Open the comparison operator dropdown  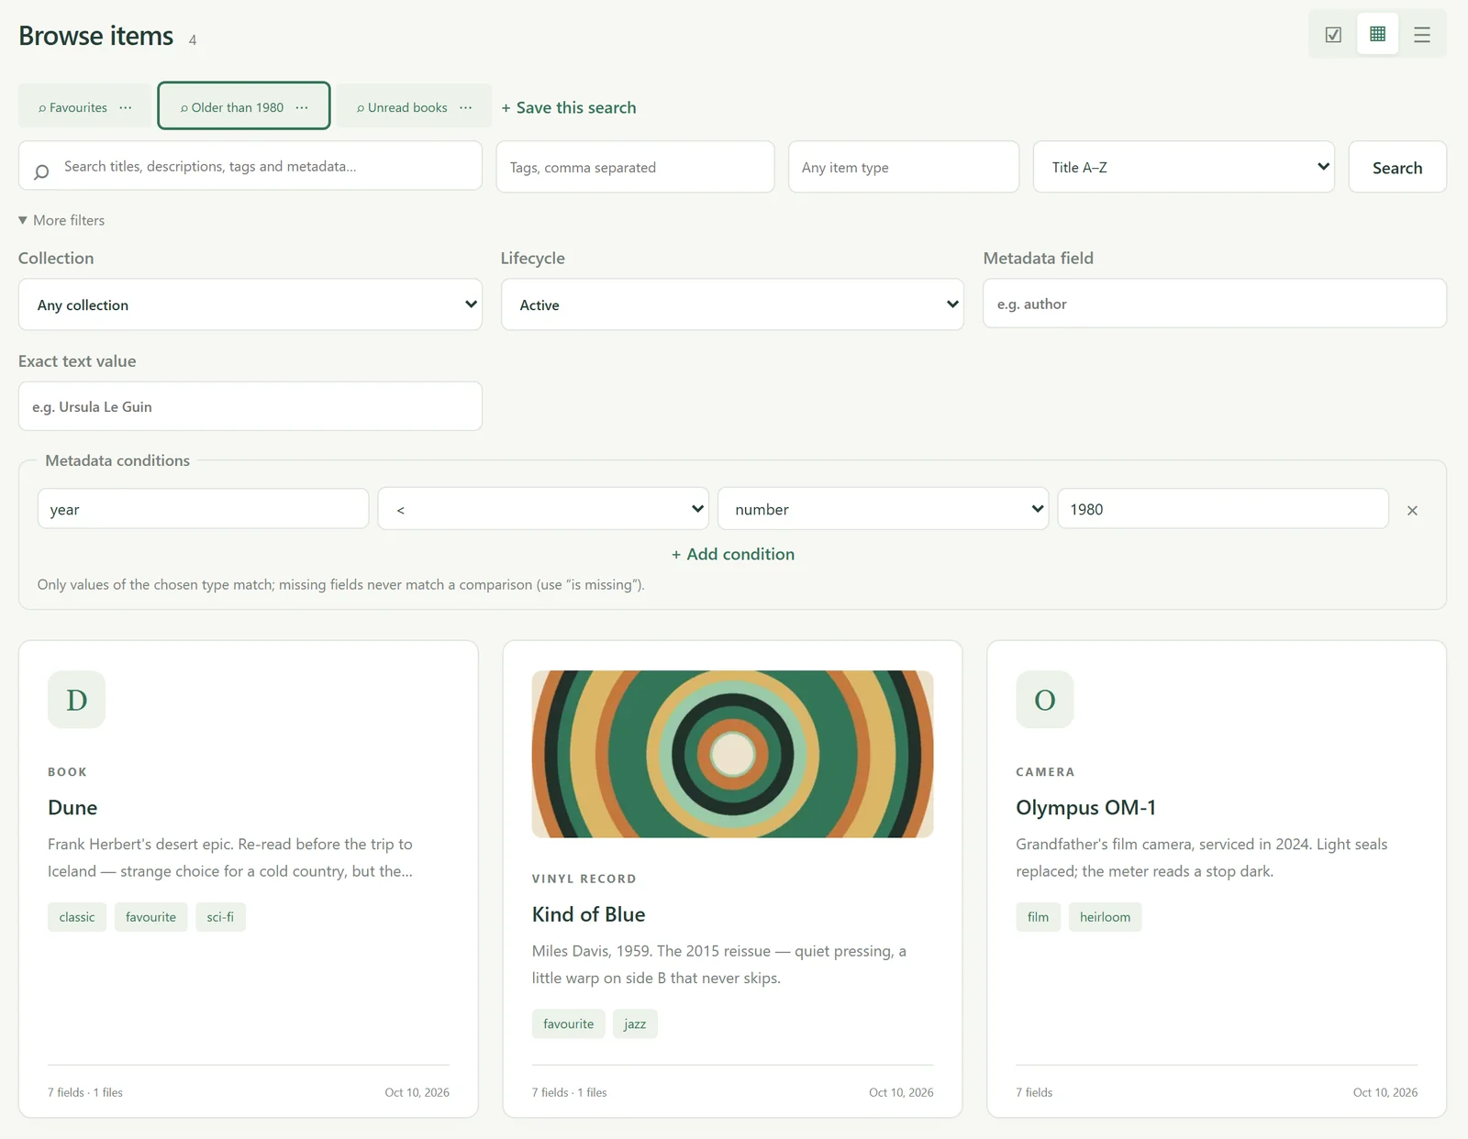[543, 509]
